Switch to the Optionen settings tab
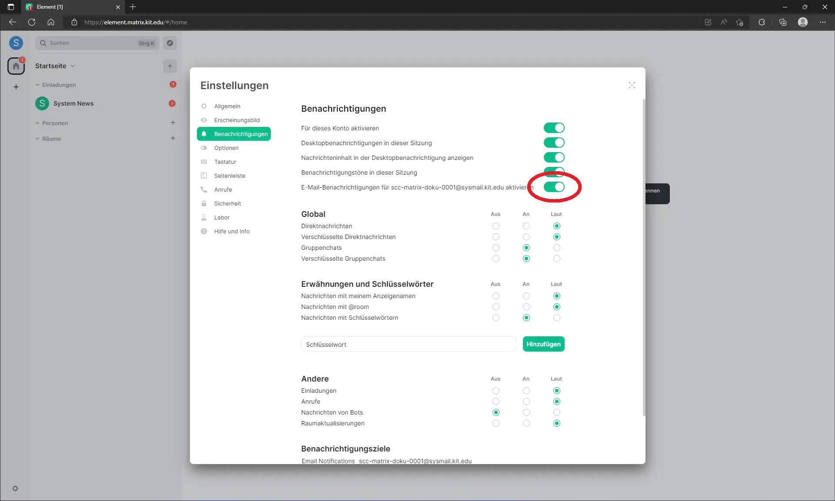The height and width of the screenshot is (501, 835). coord(226,148)
